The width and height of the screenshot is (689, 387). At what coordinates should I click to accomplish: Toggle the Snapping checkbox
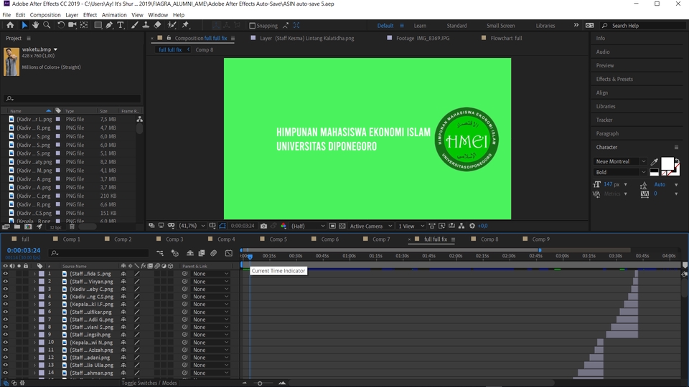click(x=252, y=26)
